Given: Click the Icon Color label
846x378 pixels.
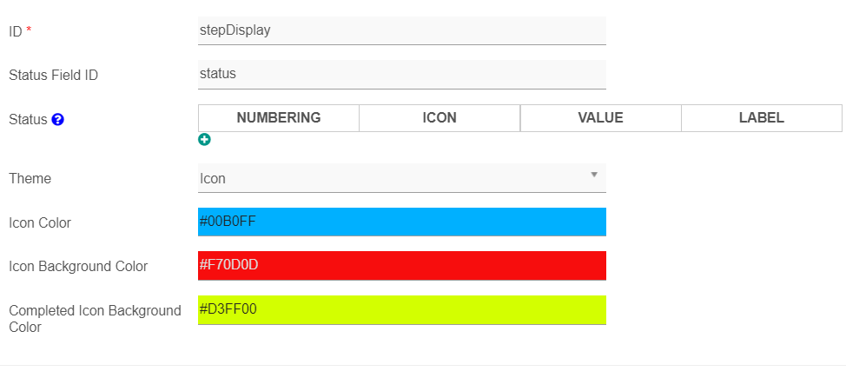Looking at the screenshot, I should pyautogui.click(x=40, y=222).
